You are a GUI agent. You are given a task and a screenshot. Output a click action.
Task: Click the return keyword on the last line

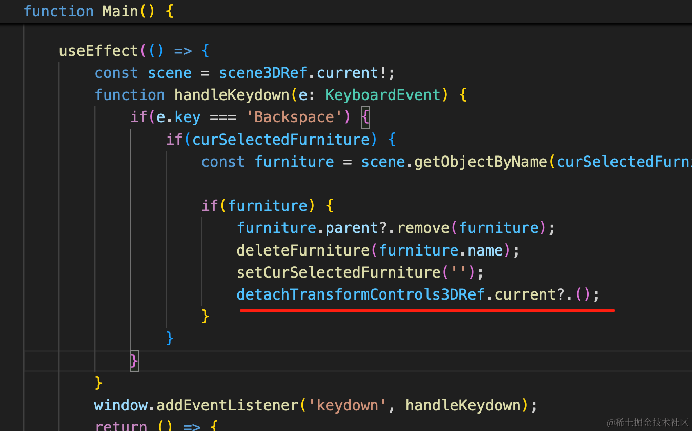tap(121, 426)
